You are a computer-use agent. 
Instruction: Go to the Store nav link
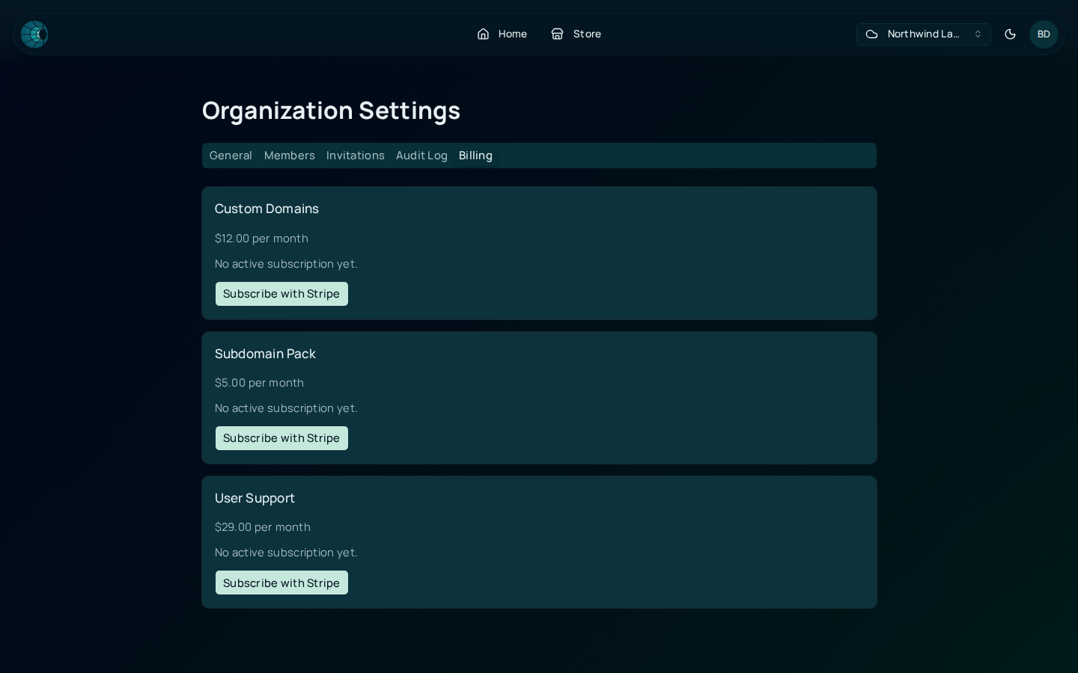[x=576, y=34]
